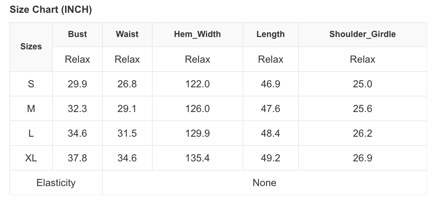Image resolution: width=437 pixels, height=206 pixels.
Task: Select the Bust column header
Action: click(77, 34)
